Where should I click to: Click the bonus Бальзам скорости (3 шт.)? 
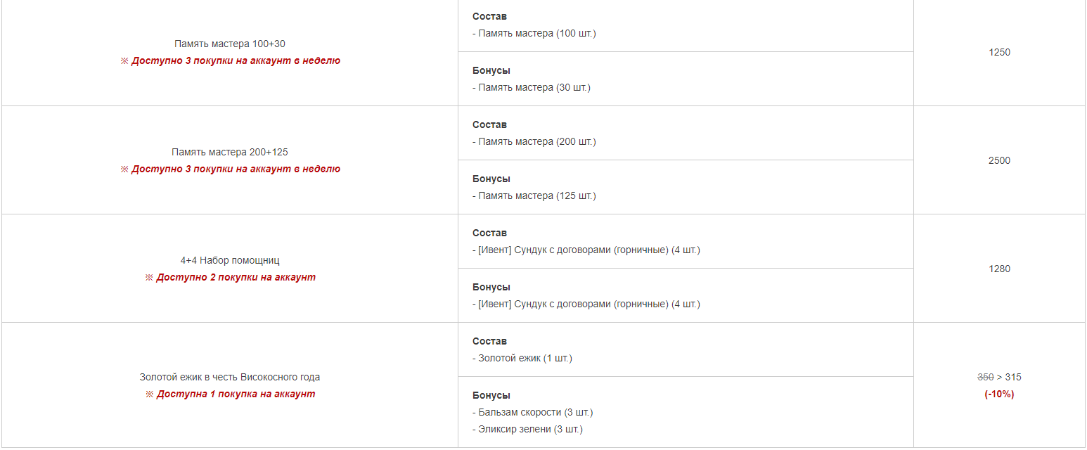point(537,413)
